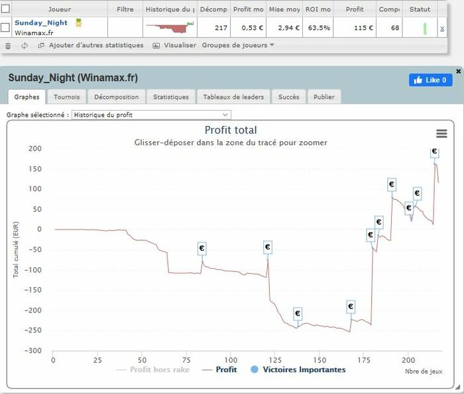Click the Facebook Like button
464x394 pixels.
(430, 80)
